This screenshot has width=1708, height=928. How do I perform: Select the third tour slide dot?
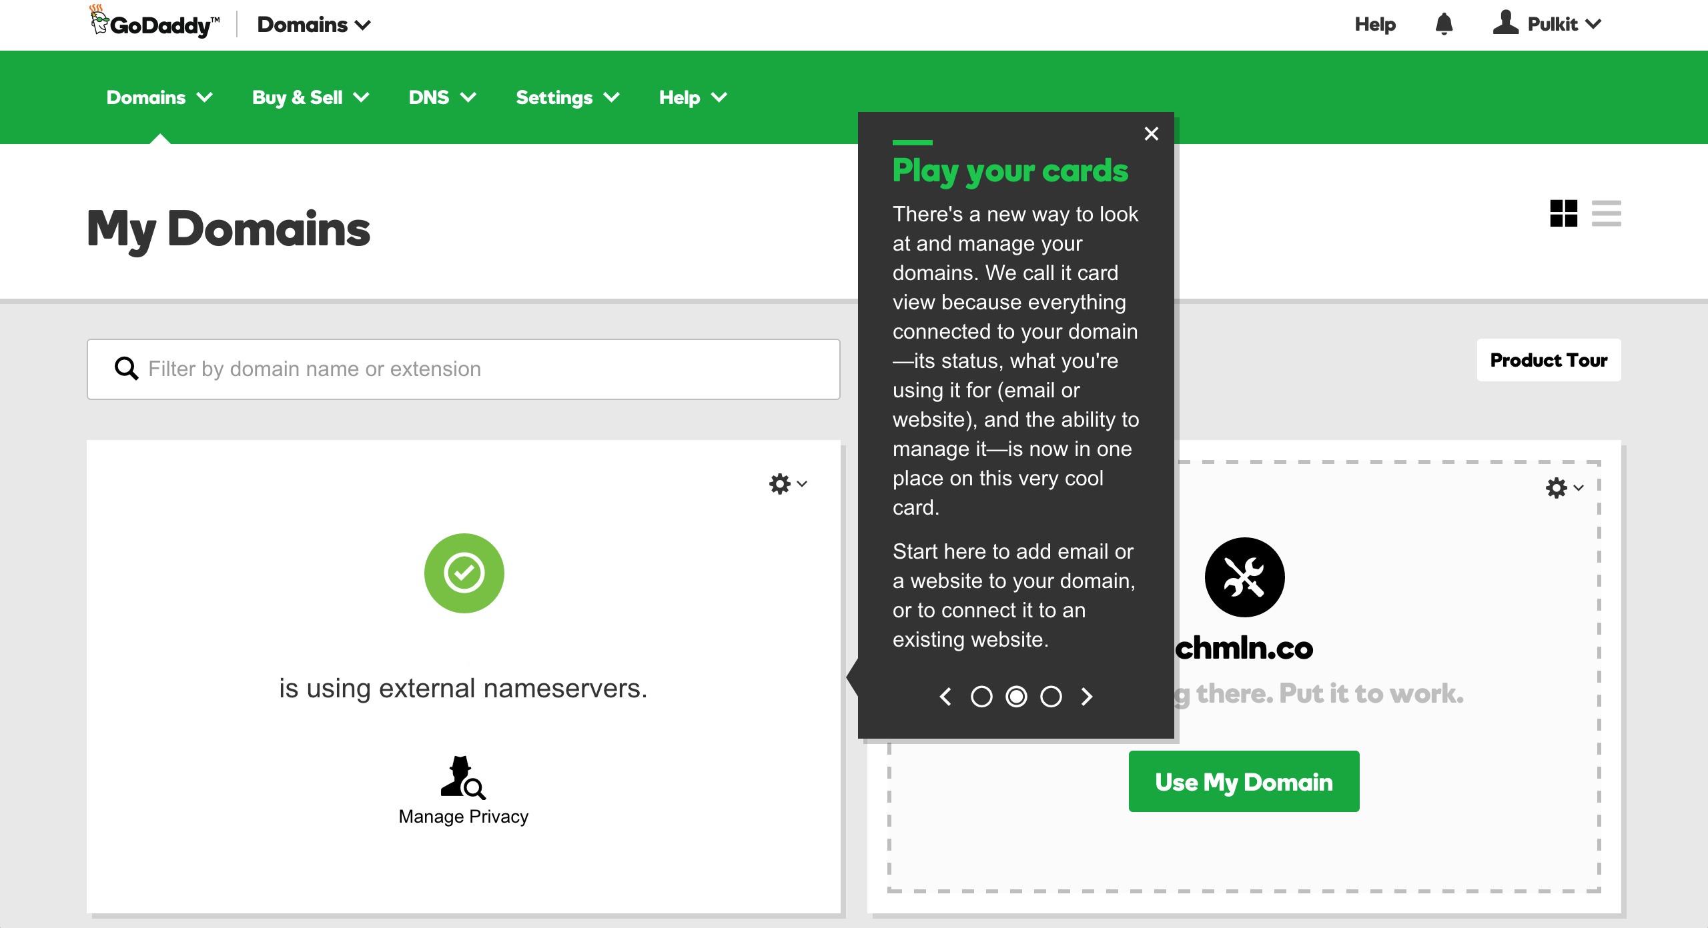1051,697
